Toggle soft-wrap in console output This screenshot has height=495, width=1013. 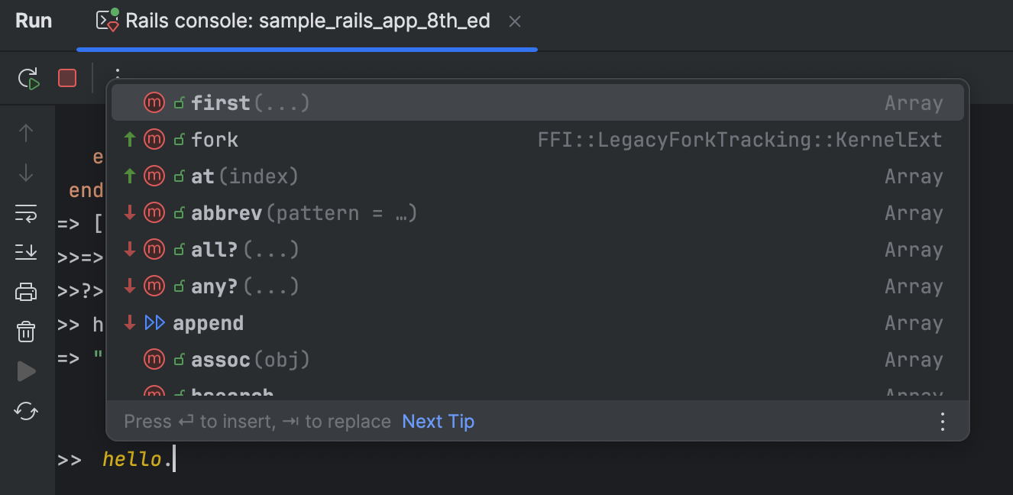coord(26,213)
